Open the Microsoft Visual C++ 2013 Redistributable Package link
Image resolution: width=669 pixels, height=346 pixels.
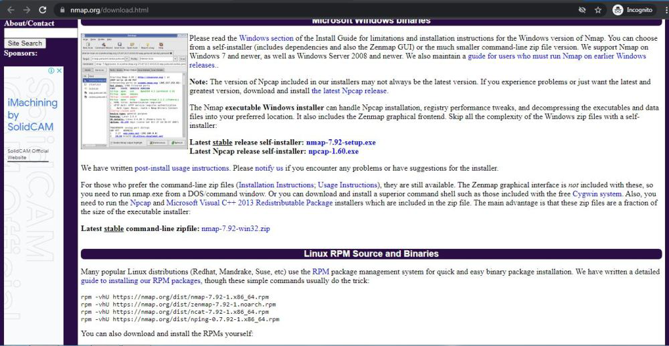coord(249,203)
